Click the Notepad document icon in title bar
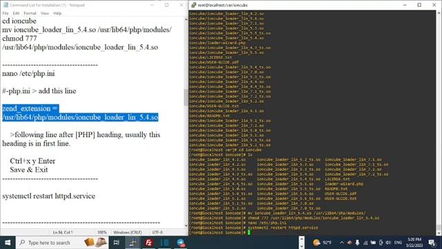 tap(6, 5)
